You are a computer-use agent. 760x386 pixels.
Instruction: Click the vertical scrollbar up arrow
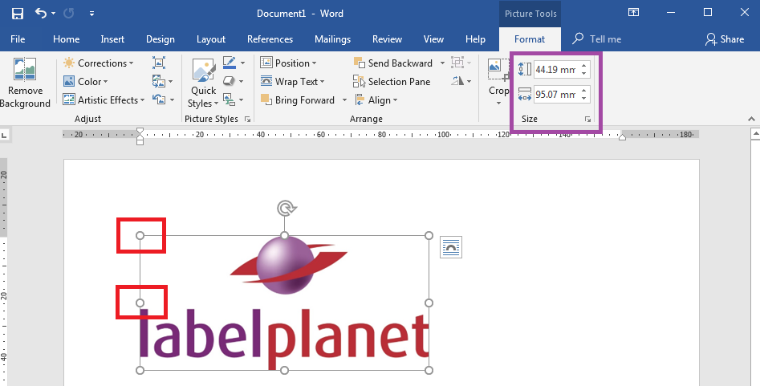[755, 133]
